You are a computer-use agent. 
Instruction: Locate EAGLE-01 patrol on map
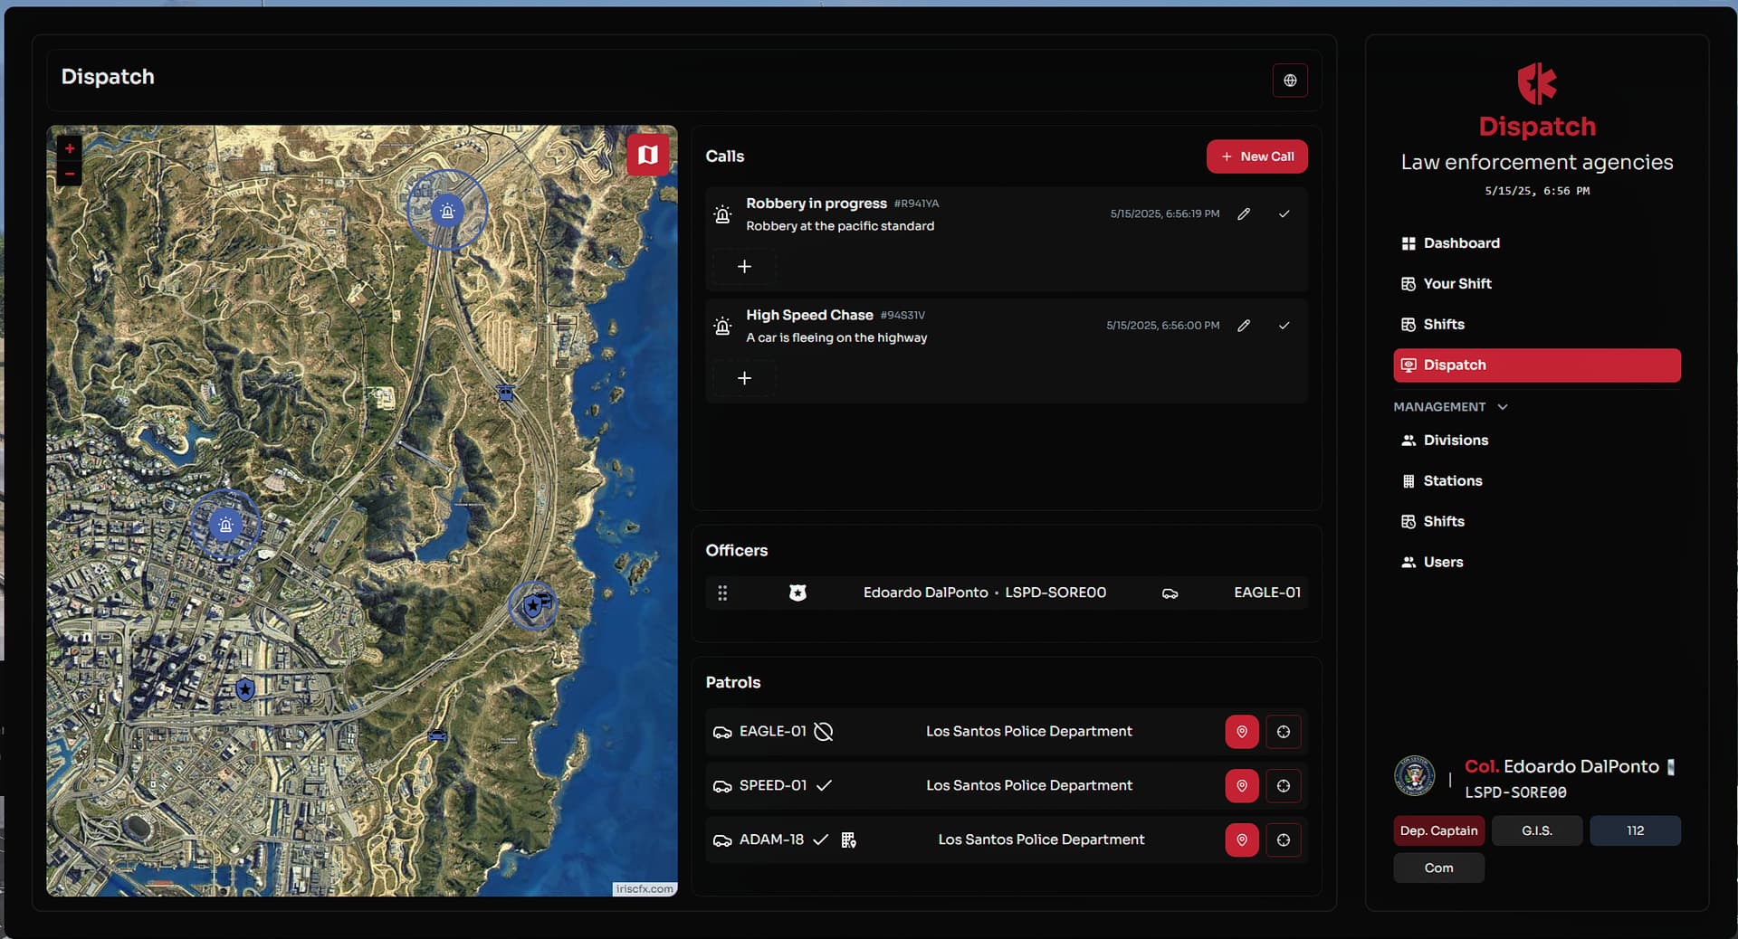(x=1241, y=732)
